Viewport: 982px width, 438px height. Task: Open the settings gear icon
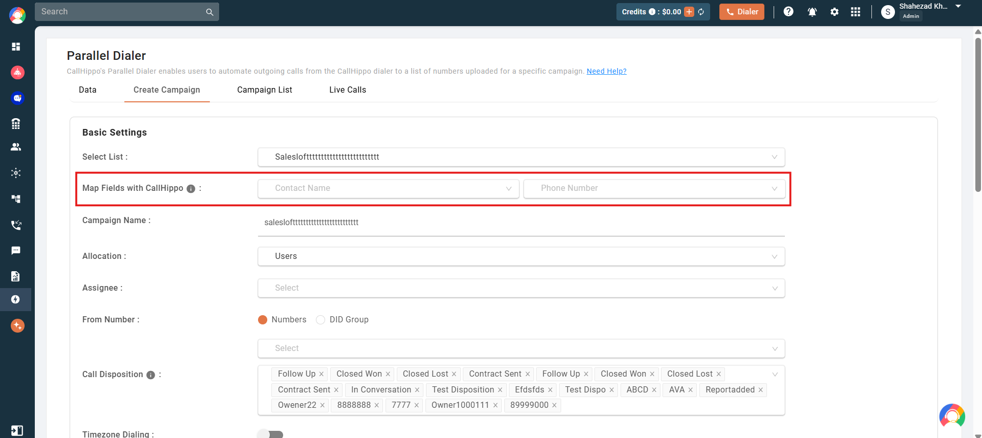835,12
